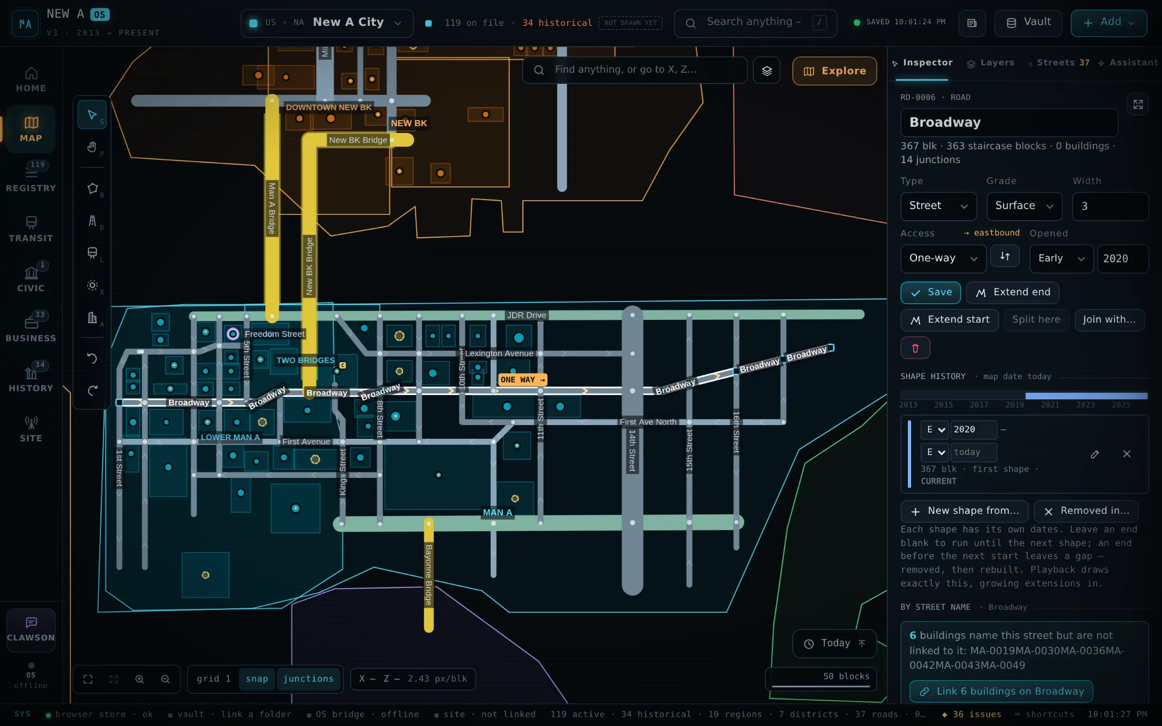Link 6 buildings on Broadway

[x=1001, y=691]
